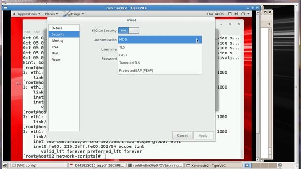Close the background window at right
301x169 pixels.
[x=270, y=12]
